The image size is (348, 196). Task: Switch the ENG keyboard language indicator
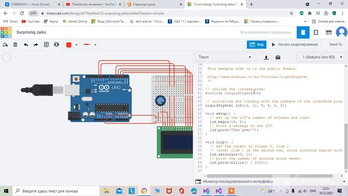tap(313, 191)
